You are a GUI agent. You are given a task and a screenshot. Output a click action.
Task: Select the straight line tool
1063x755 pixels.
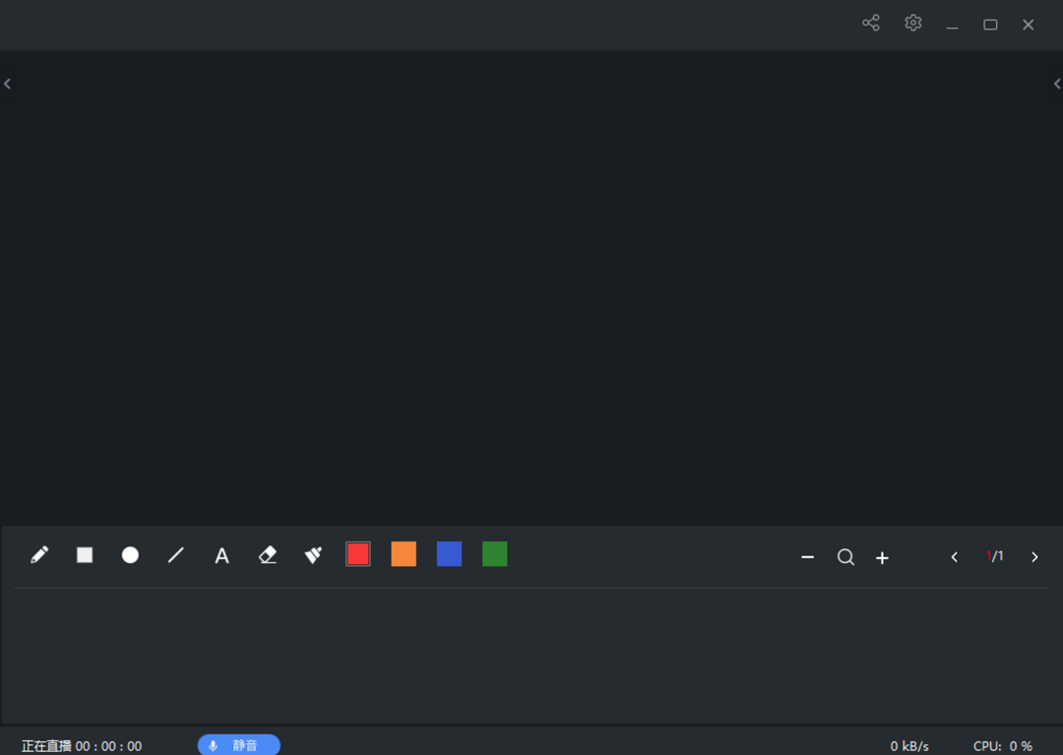click(176, 555)
